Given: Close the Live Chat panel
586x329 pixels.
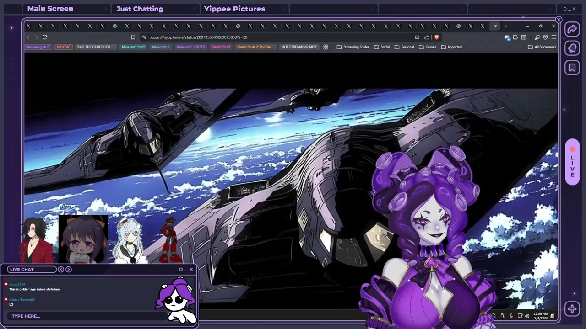Looking at the screenshot, I should tap(191, 269).
